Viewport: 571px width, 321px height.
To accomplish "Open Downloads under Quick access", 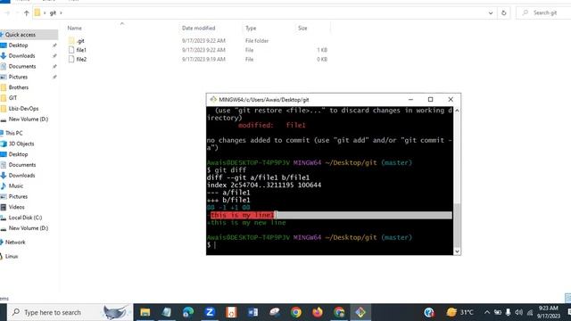I will coord(21,55).
